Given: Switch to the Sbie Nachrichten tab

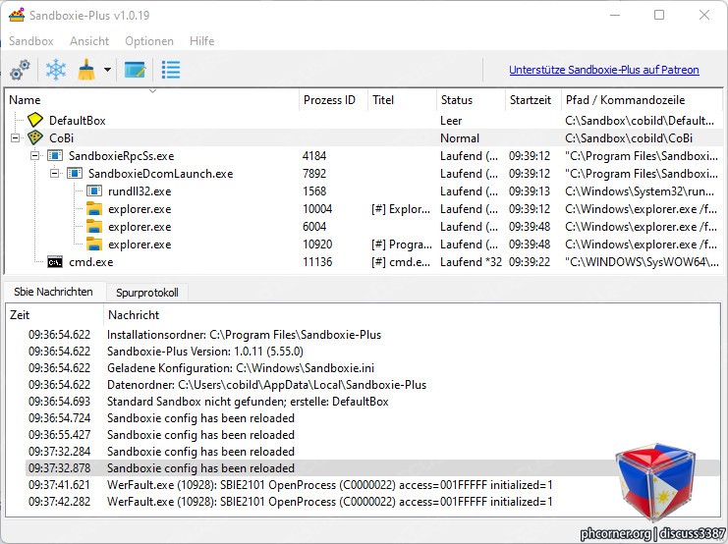Looking at the screenshot, I should [x=53, y=292].
